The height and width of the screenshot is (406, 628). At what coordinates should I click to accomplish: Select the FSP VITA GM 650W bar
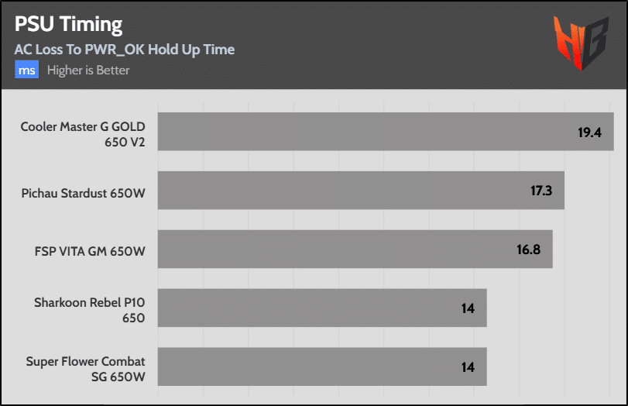click(355, 249)
